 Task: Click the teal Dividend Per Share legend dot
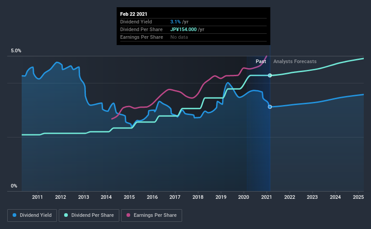click(x=66, y=215)
